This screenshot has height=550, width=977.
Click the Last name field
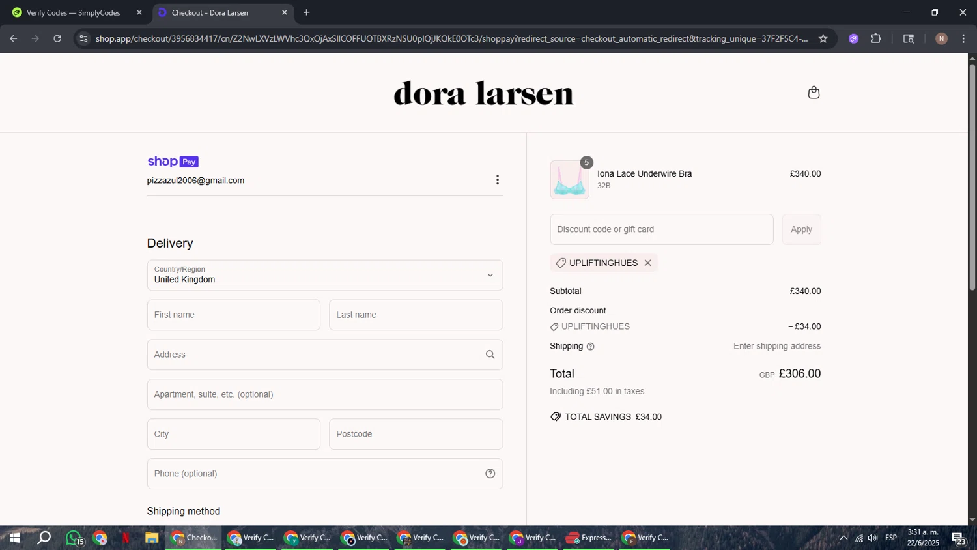[x=416, y=315]
